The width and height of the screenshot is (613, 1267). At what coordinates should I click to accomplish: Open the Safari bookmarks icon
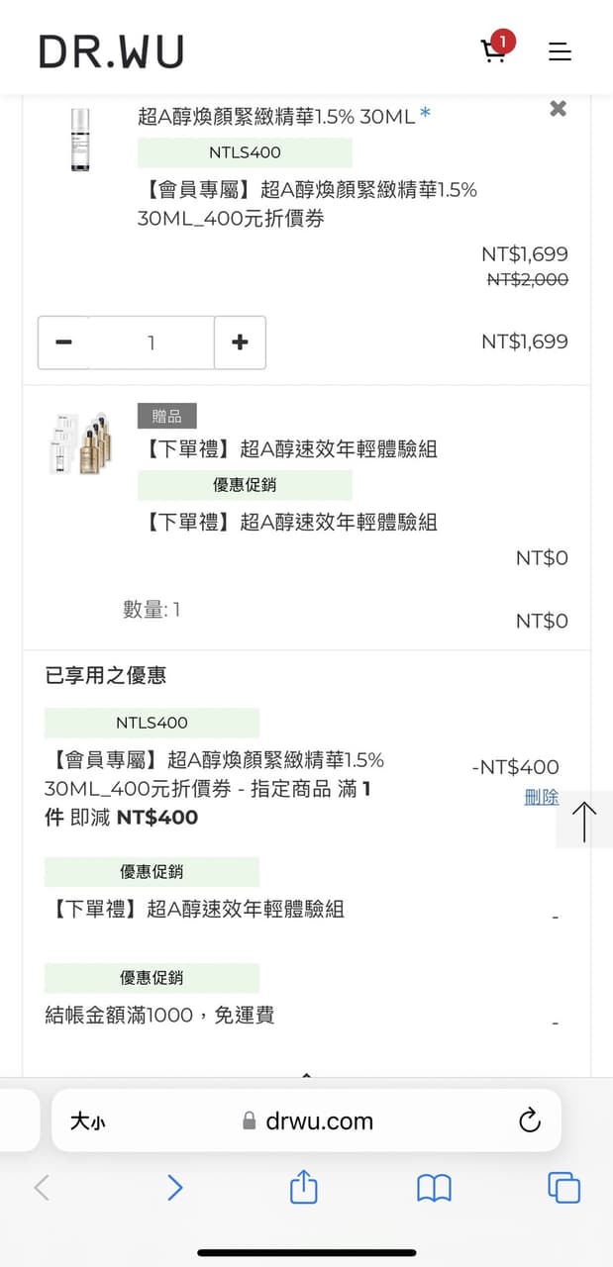(434, 1187)
